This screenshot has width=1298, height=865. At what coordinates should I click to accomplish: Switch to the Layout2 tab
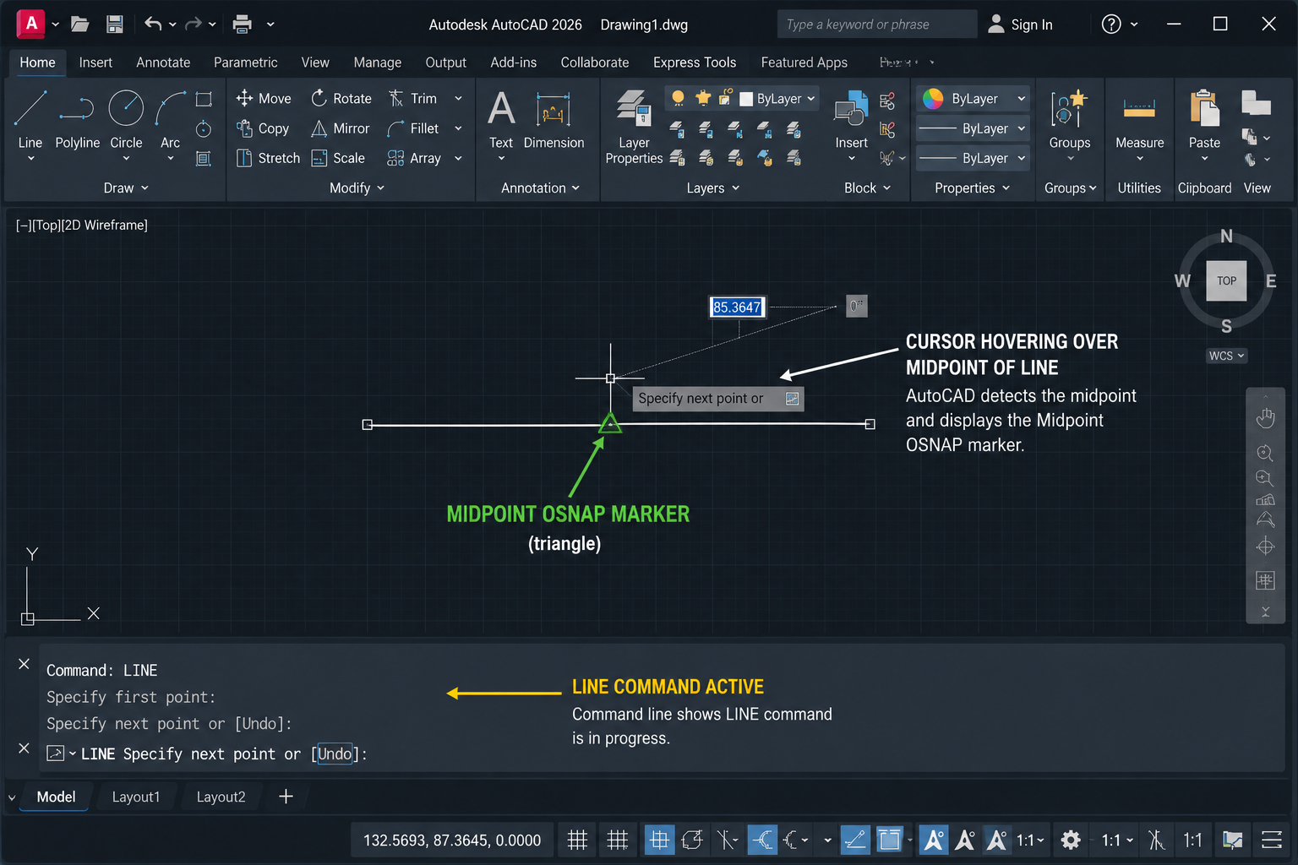[x=221, y=797]
